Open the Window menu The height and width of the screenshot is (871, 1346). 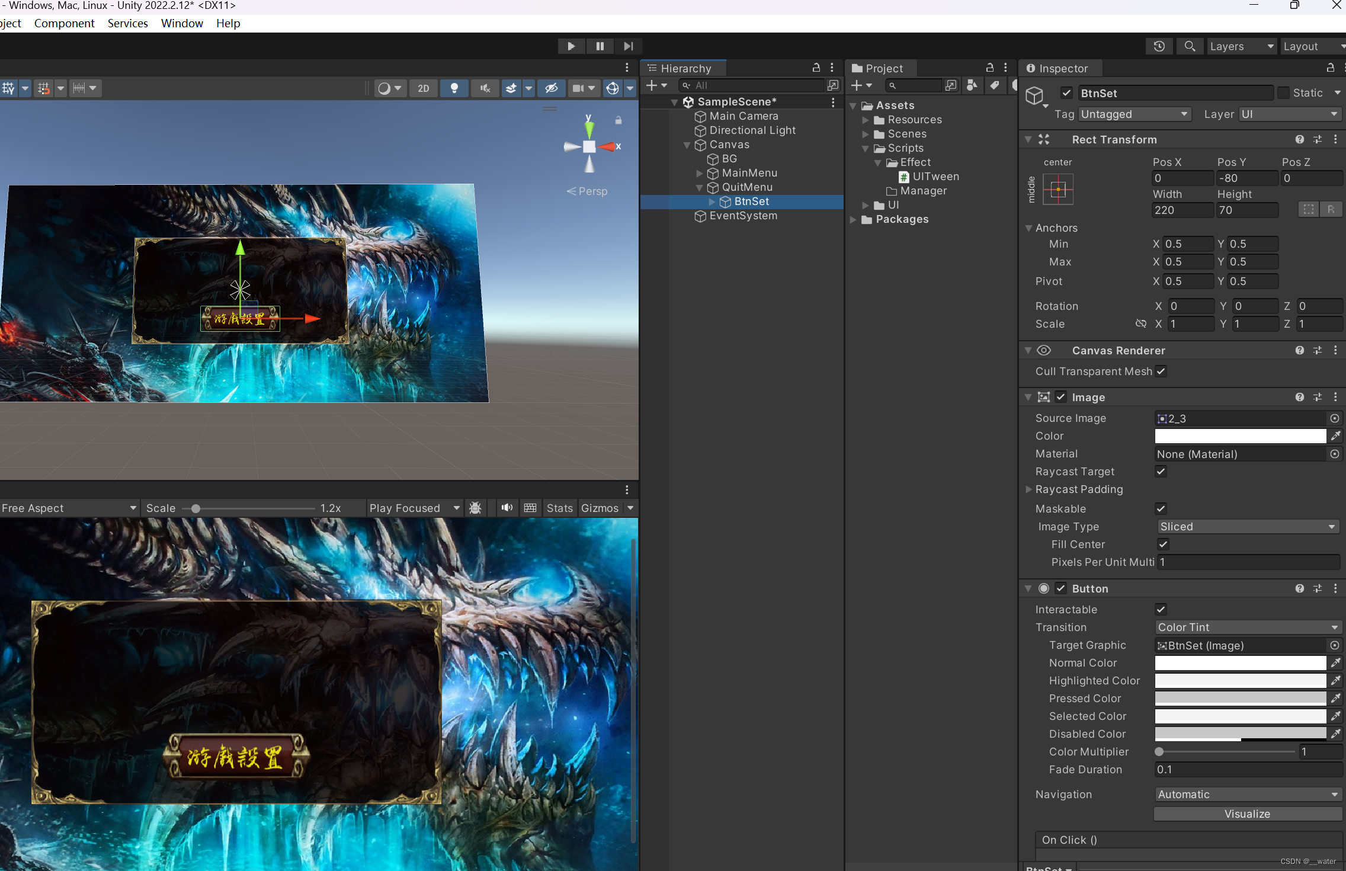point(182,23)
